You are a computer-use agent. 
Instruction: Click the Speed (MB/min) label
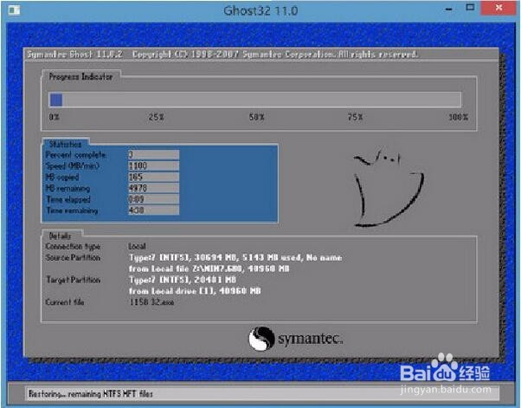click(72, 165)
